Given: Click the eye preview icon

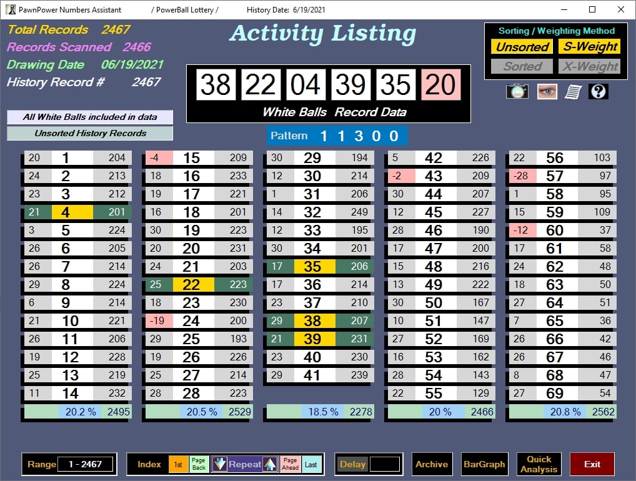Looking at the screenshot, I should (547, 91).
